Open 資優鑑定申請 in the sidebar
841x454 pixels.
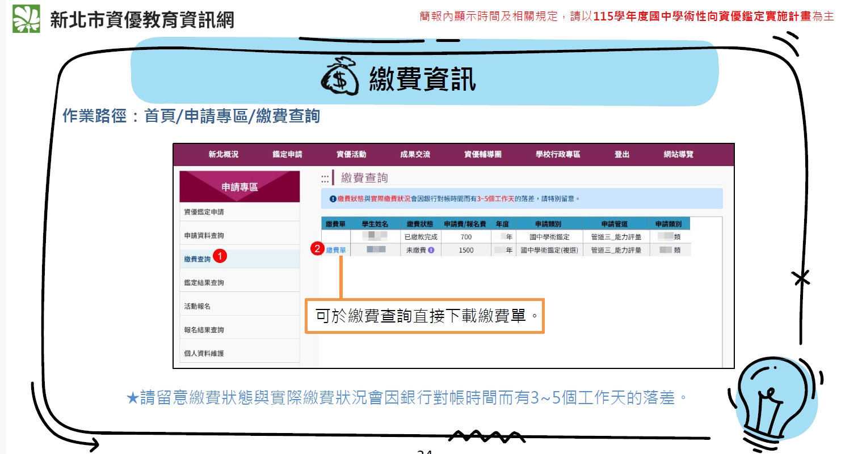[x=204, y=212]
